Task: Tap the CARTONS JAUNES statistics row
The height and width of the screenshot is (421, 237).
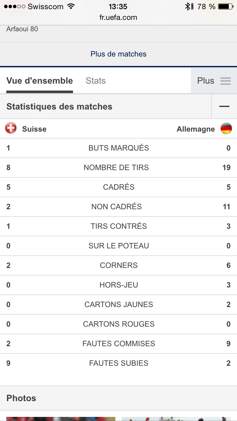Action: 118,305
